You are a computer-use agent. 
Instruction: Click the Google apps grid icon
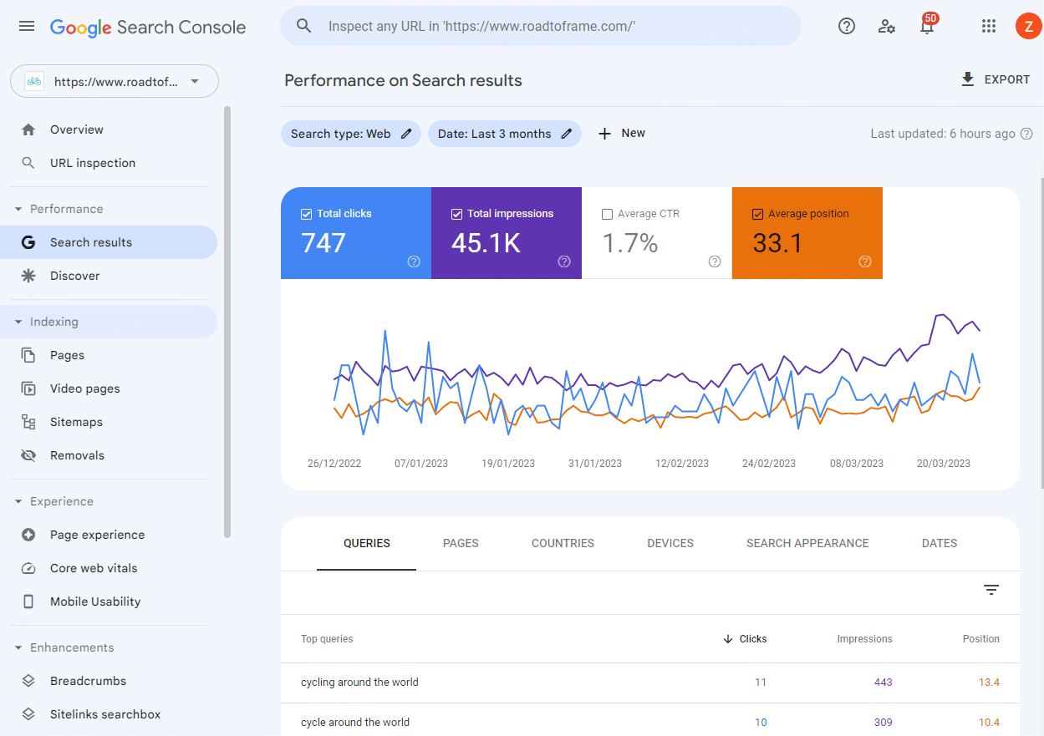(x=989, y=26)
